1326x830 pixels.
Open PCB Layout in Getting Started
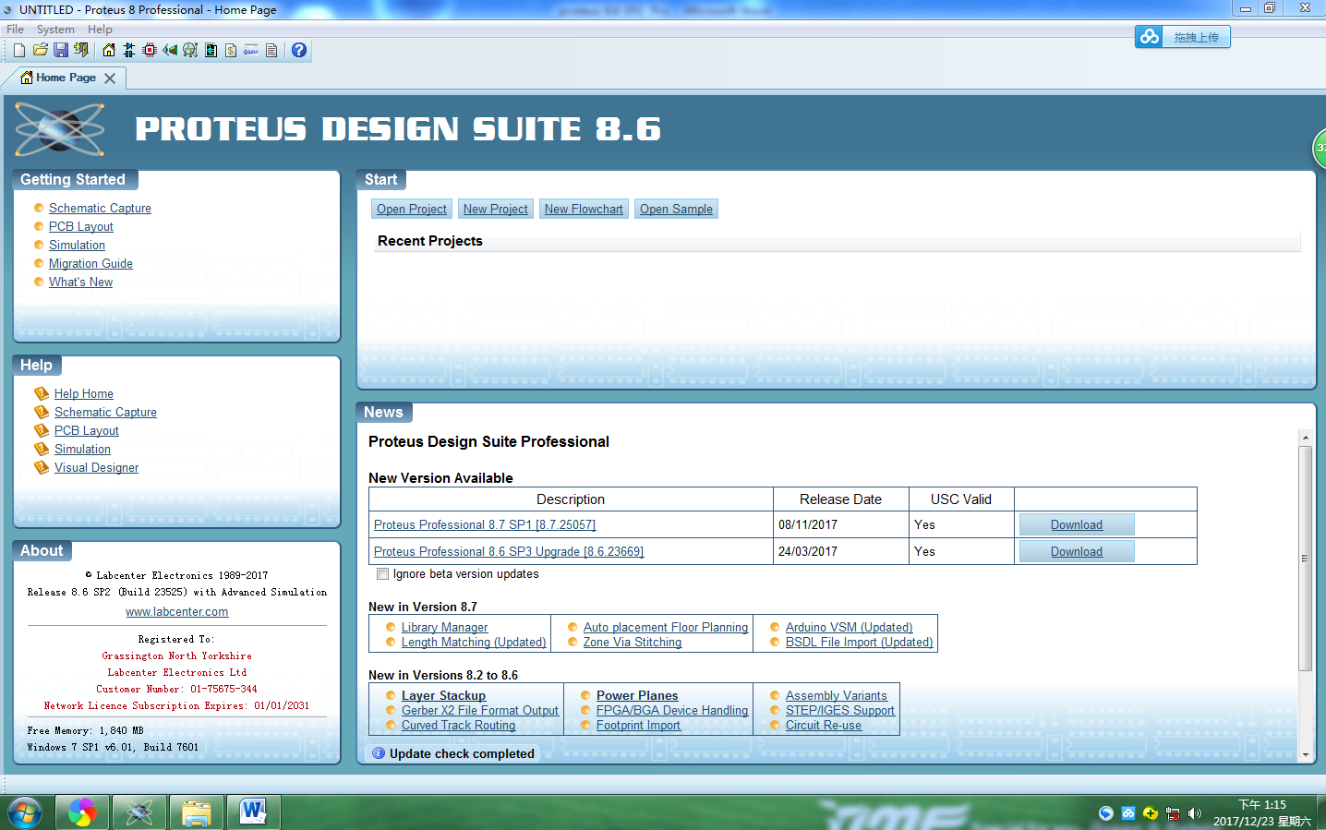(81, 227)
